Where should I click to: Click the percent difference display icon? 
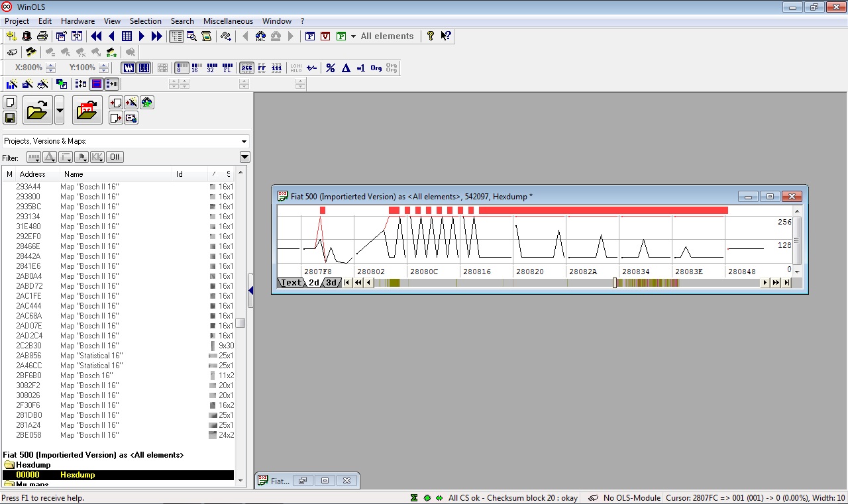click(330, 68)
